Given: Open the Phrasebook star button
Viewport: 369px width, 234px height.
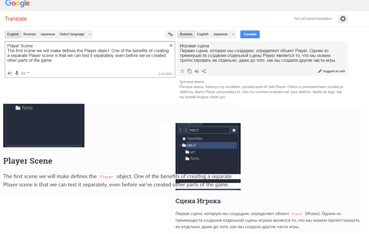Looking at the screenshot, I should click(x=343, y=19).
